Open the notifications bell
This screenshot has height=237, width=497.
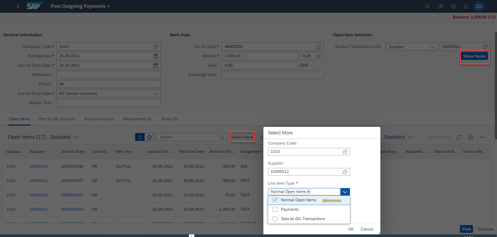(466, 6)
